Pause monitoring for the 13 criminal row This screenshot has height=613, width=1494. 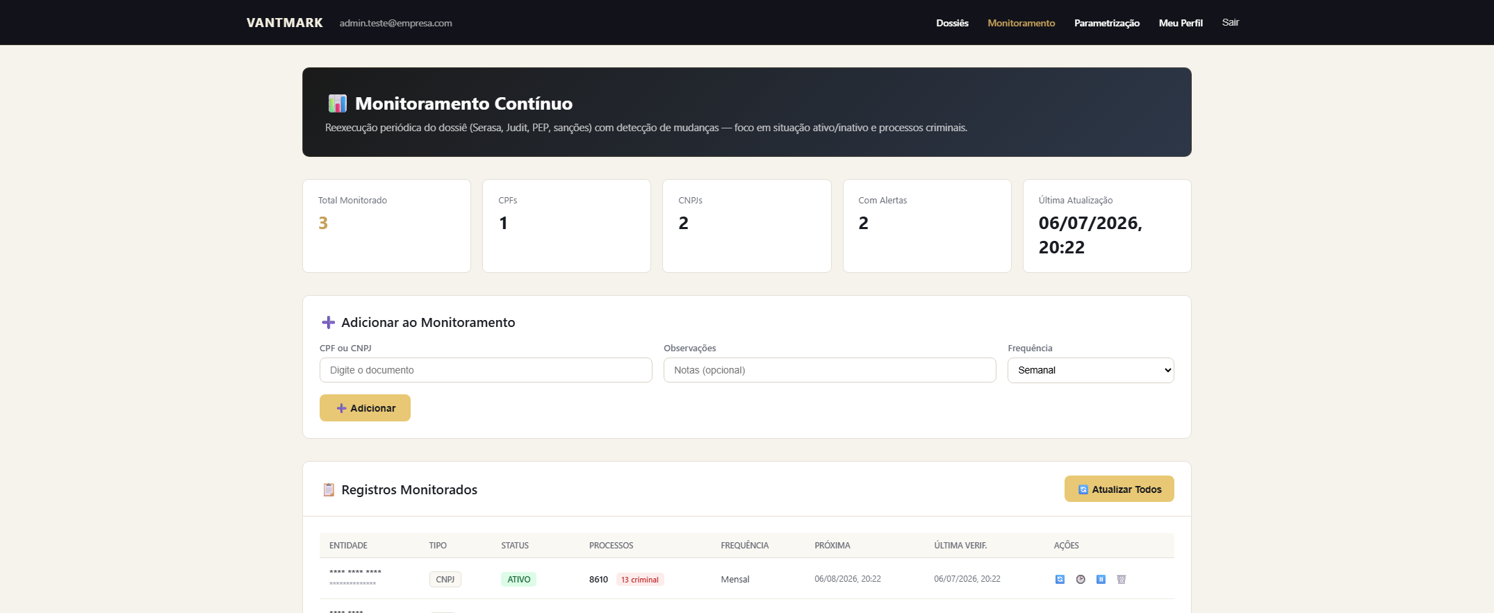(1101, 579)
